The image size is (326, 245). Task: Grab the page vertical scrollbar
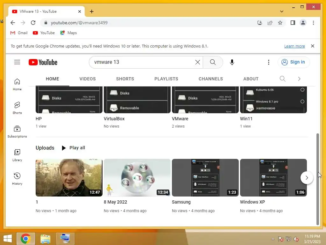pyautogui.click(x=317, y=179)
